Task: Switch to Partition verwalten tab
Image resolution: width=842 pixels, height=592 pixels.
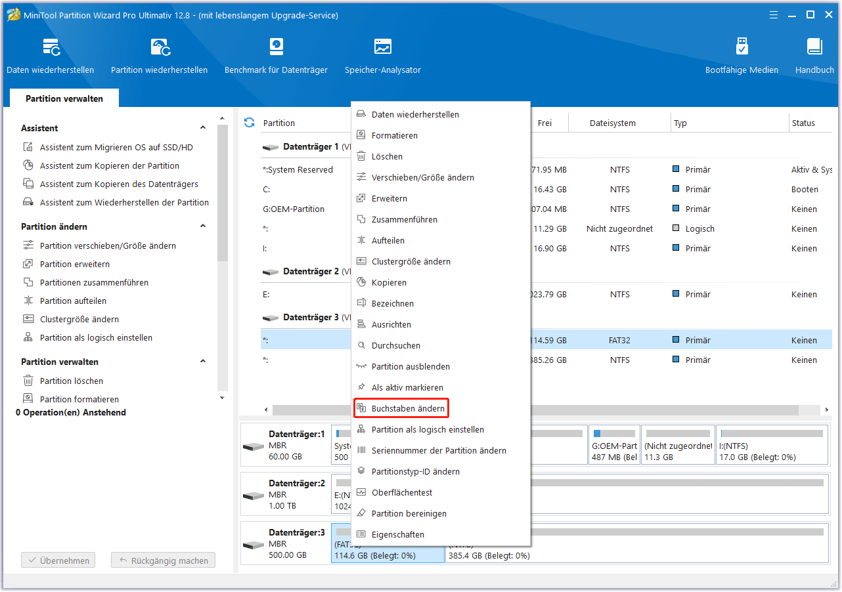Action: [x=64, y=98]
